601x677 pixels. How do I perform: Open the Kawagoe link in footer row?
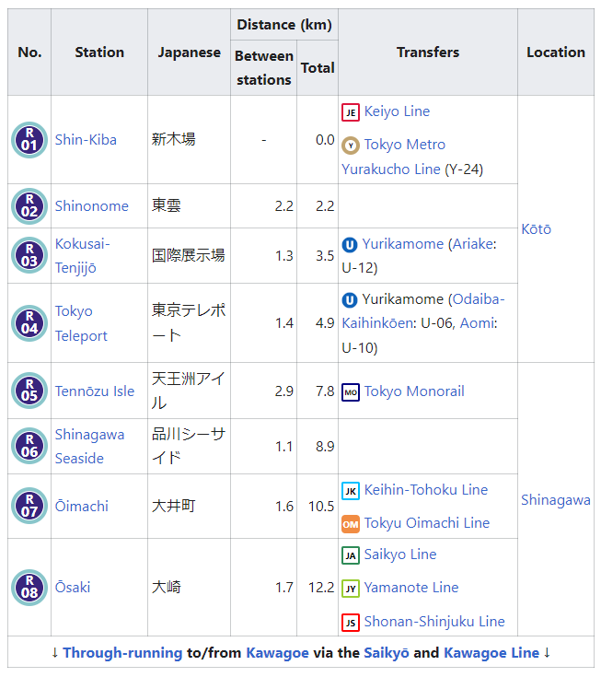point(277,653)
